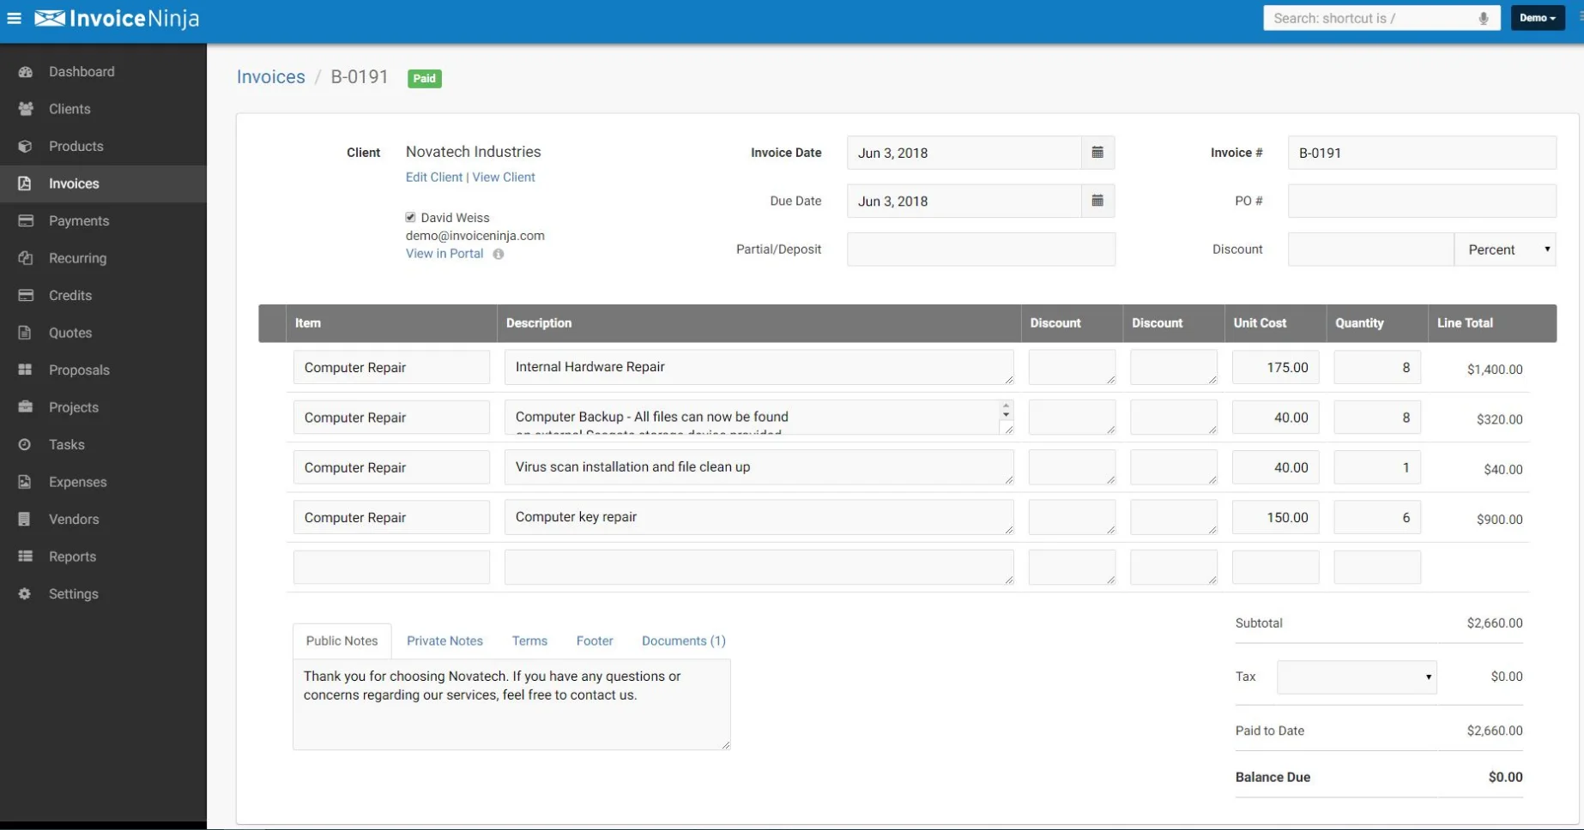Click the Vendors building icon
Viewport: 1584px width, 830px height.
pos(25,520)
